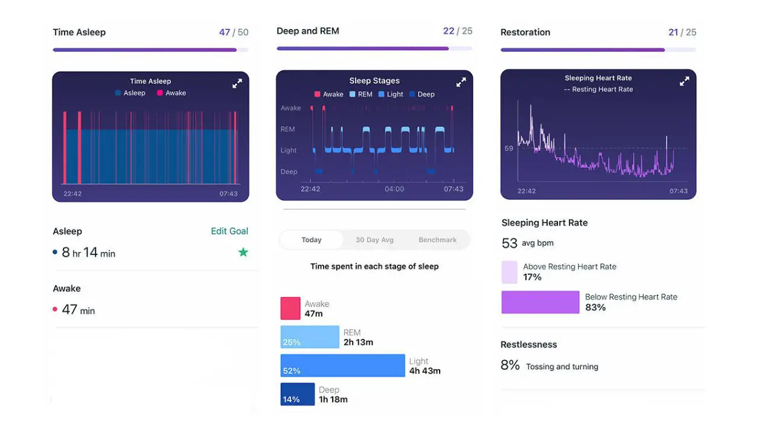Click the REM 25% bar
Image resolution: width=773 pixels, height=435 pixels.
310,337
